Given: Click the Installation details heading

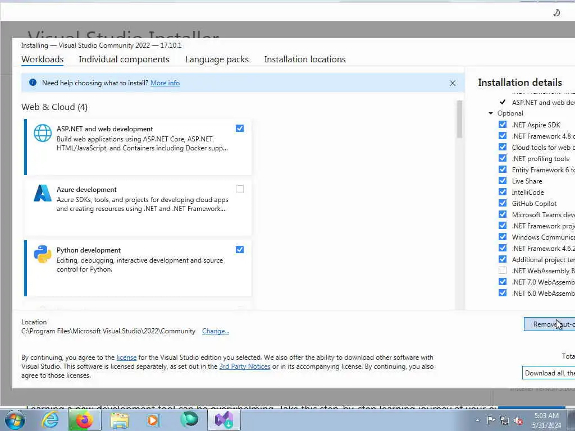Looking at the screenshot, I should coord(520,82).
